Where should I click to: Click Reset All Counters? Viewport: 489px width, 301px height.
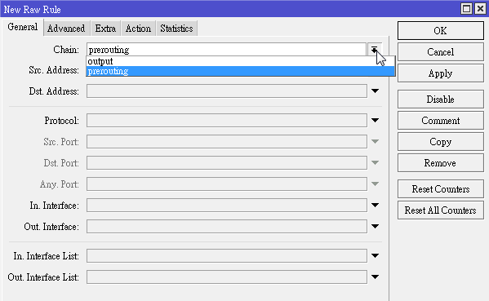tap(440, 210)
